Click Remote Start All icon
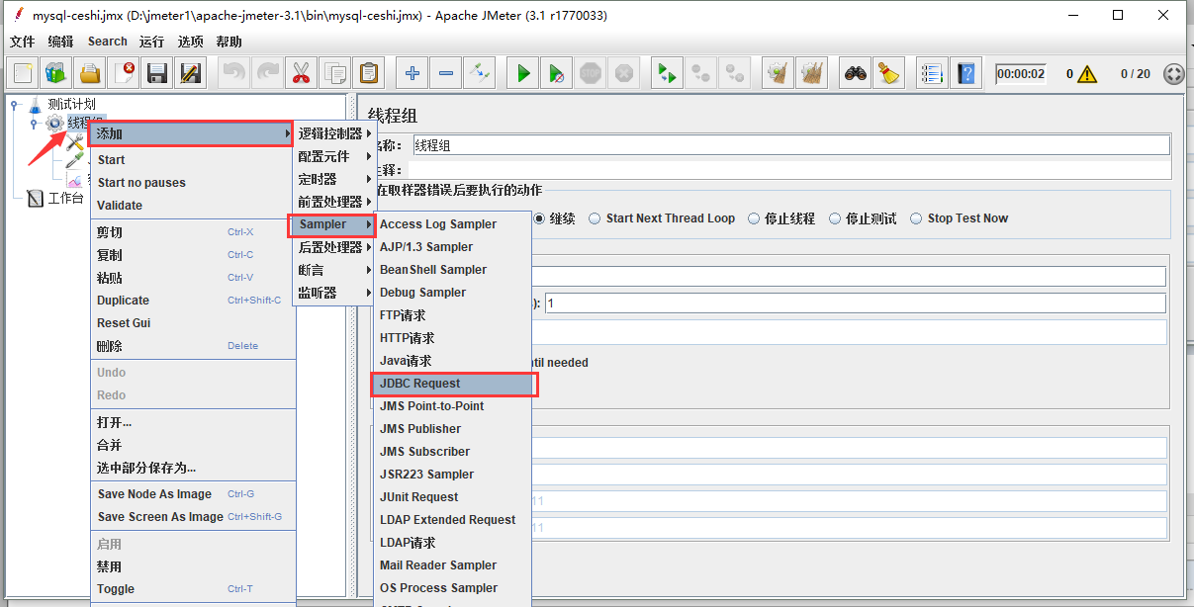Screen dimensions: 1194x607 pos(668,73)
